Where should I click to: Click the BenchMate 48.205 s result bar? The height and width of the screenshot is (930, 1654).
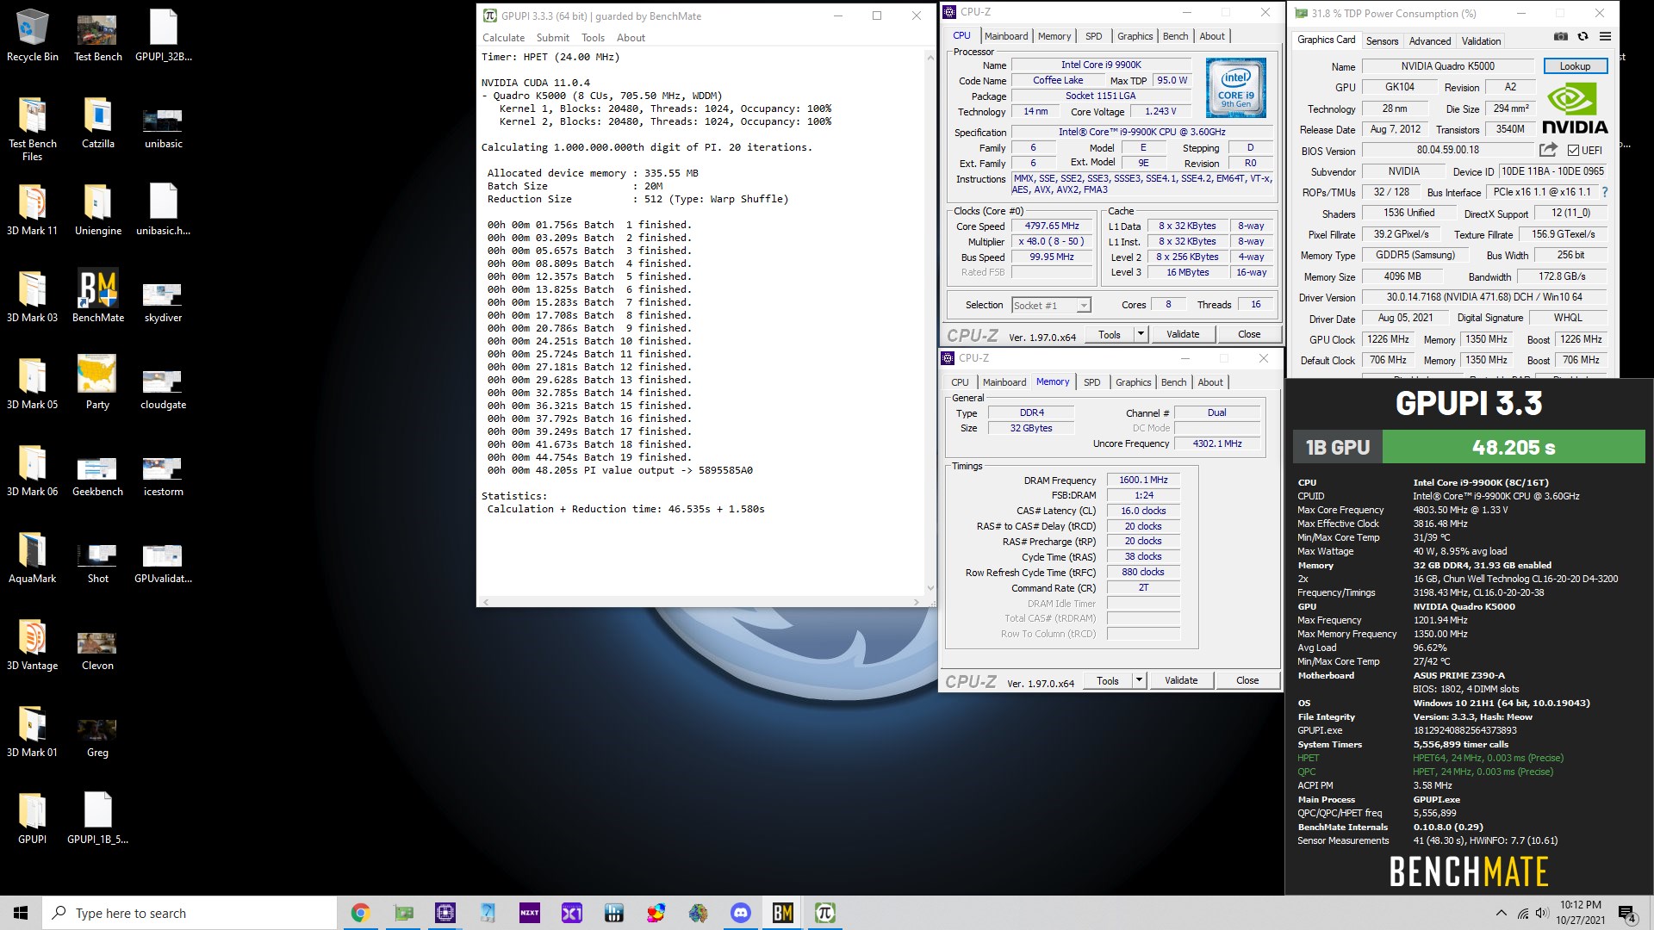[x=1514, y=447]
